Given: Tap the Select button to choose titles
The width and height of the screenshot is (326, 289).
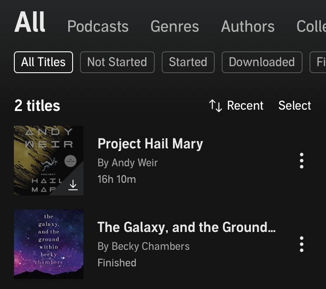Looking at the screenshot, I should [x=295, y=105].
